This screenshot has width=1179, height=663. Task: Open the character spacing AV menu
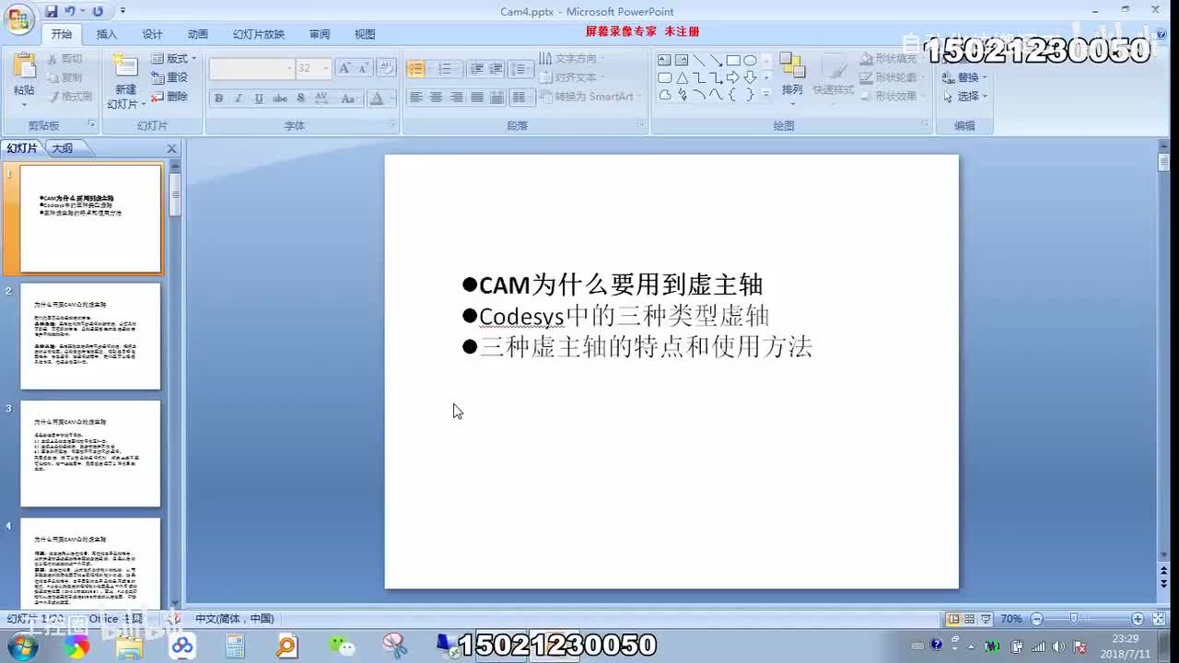[x=321, y=98]
